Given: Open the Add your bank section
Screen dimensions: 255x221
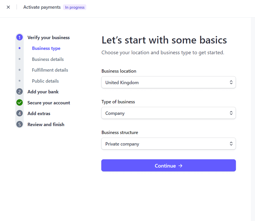Looking at the screenshot, I should pyautogui.click(x=43, y=92).
